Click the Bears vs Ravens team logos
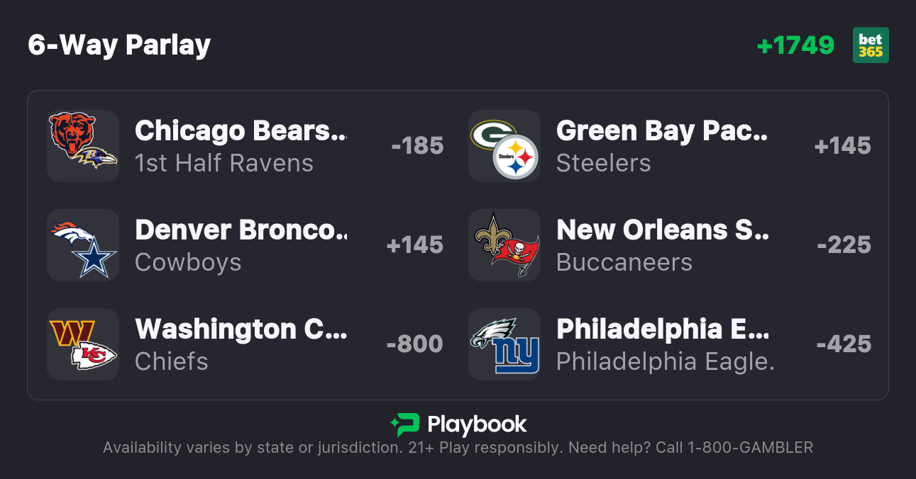Image resolution: width=916 pixels, height=479 pixels. pyautogui.click(x=83, y=146)
